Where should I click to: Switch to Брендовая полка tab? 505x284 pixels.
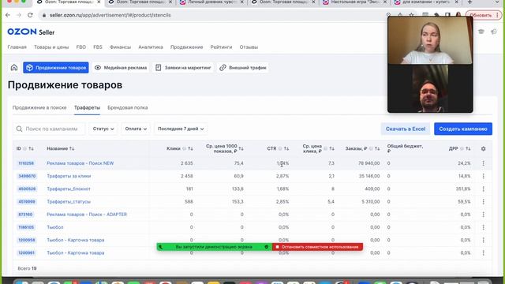coord(128,107)
